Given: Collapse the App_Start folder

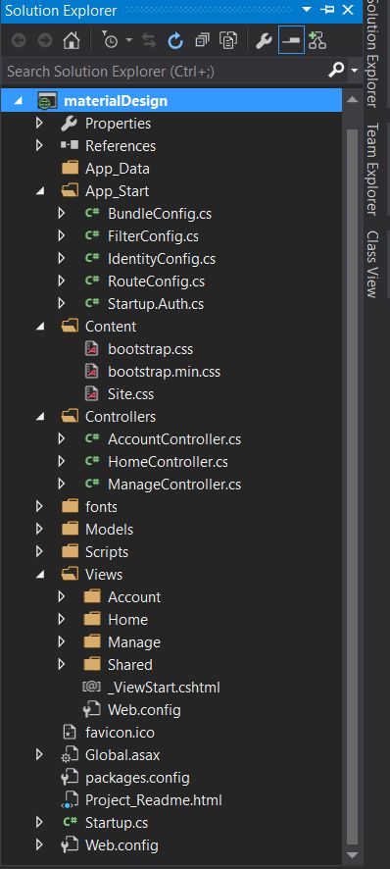Looking at the screenshot, I should pyautogui.click(x=39, y=191).
